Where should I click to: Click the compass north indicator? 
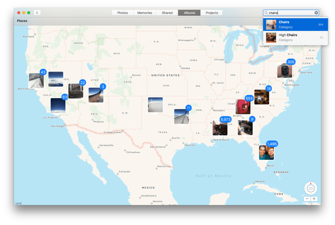[311, 183]
